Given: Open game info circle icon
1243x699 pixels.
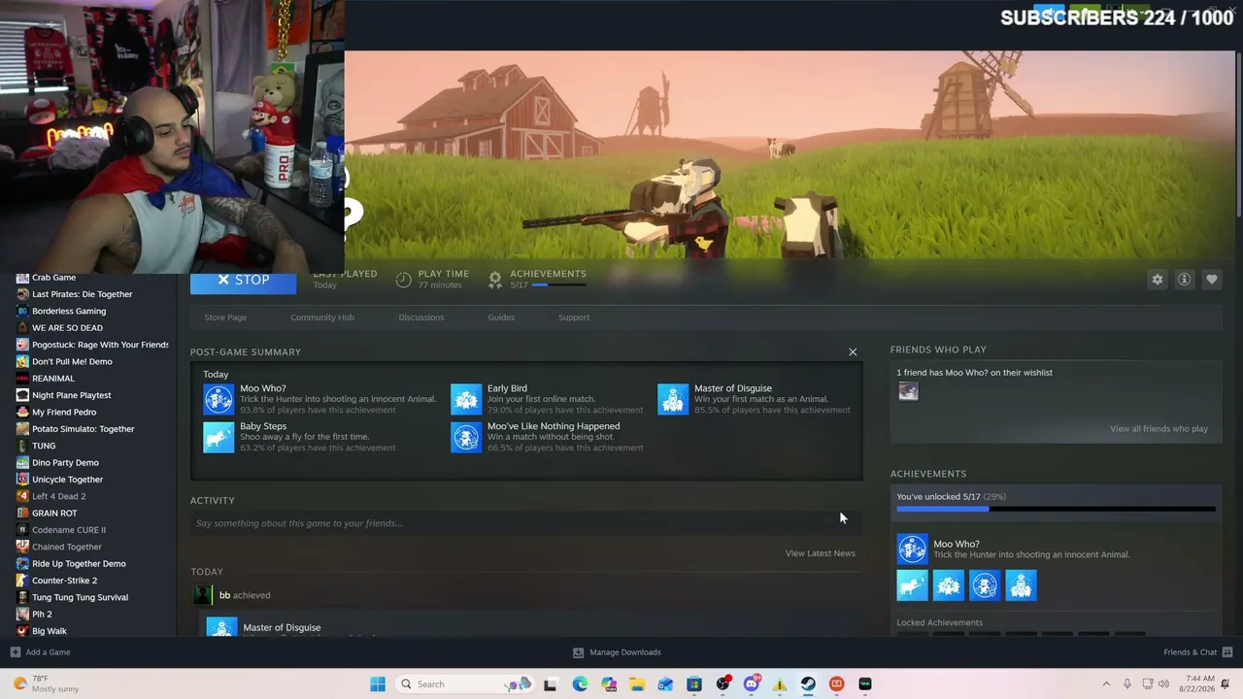Looking at the screenshot, I should tap(1184, 280).
